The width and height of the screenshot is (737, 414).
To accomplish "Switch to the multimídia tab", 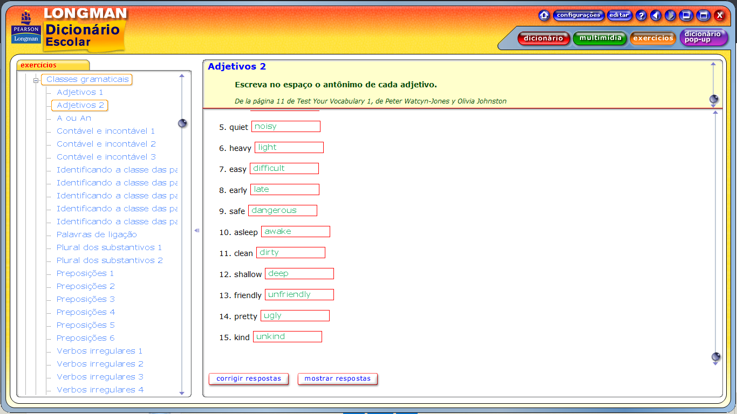I will [600, 38].
